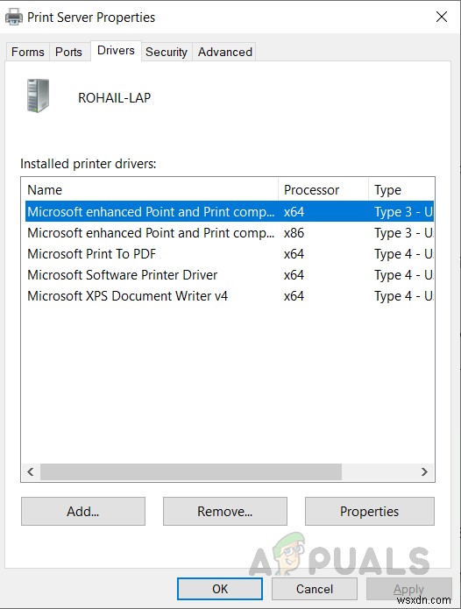Click the horizontal scrollbar left arrow
Image resolution: width=461 pixels, height=609 pixels.
pos(31,472)
